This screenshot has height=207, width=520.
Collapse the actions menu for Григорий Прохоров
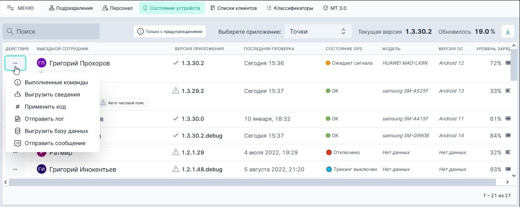point(15,63)
